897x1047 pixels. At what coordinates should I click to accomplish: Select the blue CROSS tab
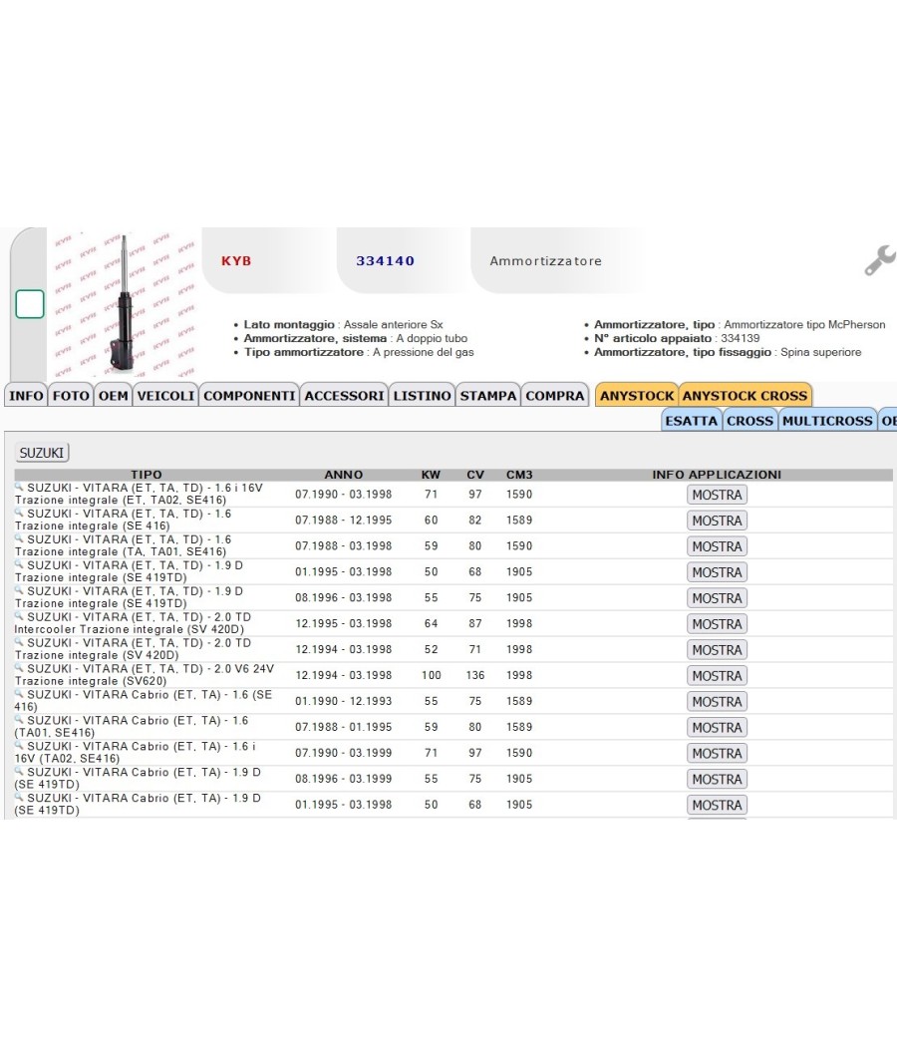[749, 421]
